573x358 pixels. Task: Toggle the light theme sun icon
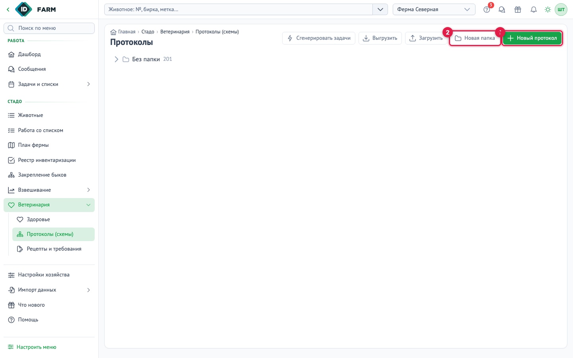pos(548,10)
